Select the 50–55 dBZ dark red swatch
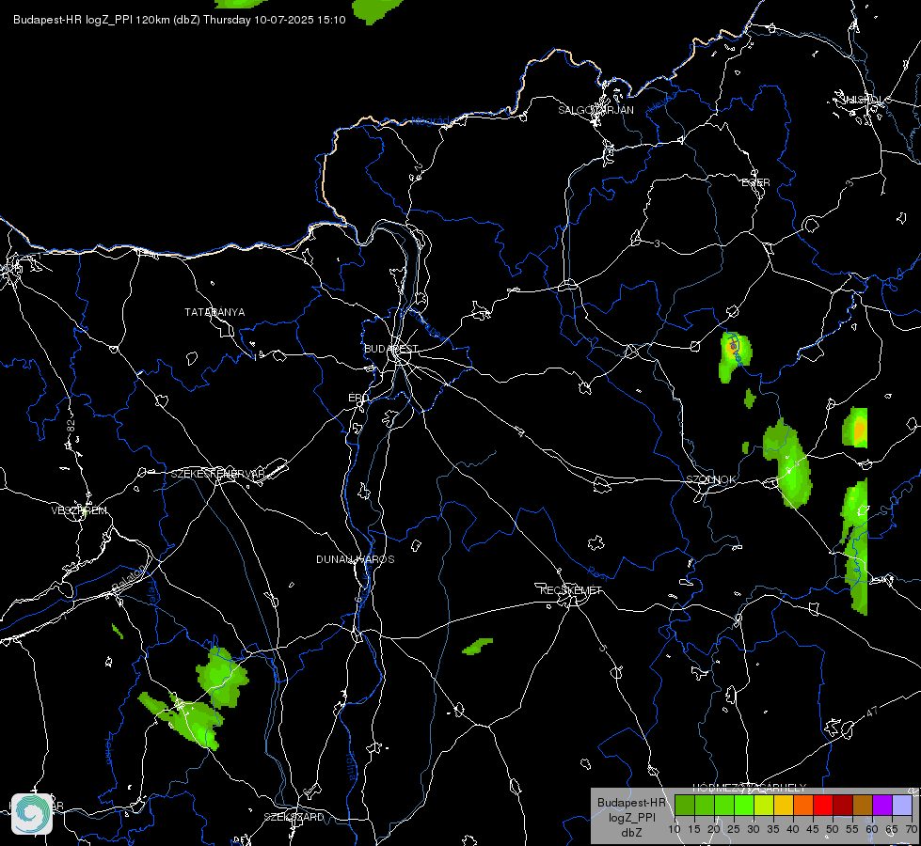Screen dimensions: 921x846 tap(843, 805)
